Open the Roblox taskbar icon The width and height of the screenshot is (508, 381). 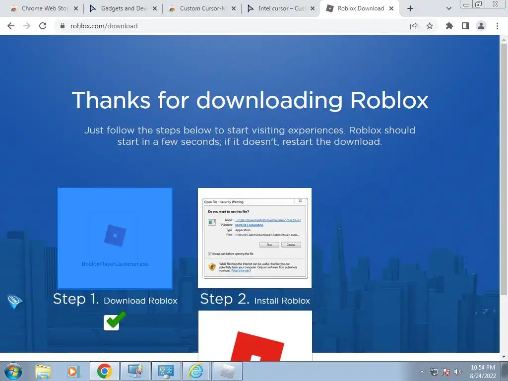[x=227, y=371]
